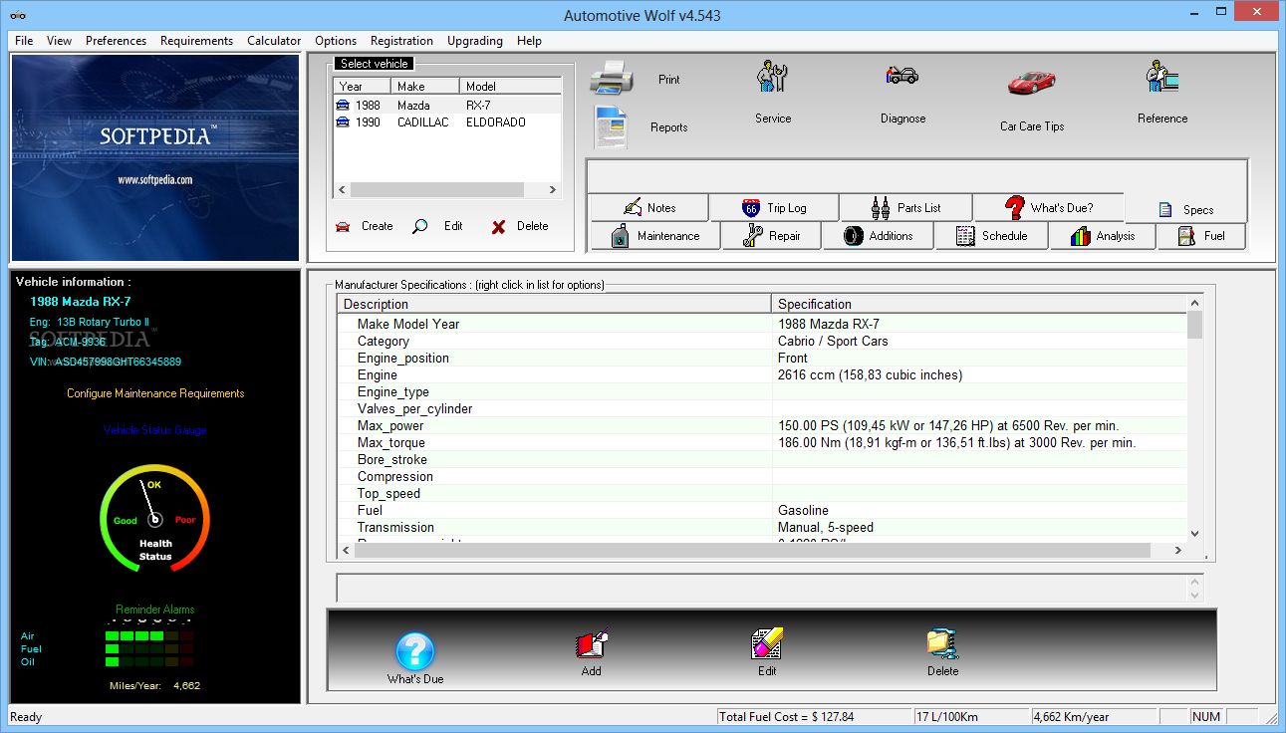Viewport: 1286px width, 733px height.
Task: Click the Air reminder alarm bar
Action: (x=149, y=635)
